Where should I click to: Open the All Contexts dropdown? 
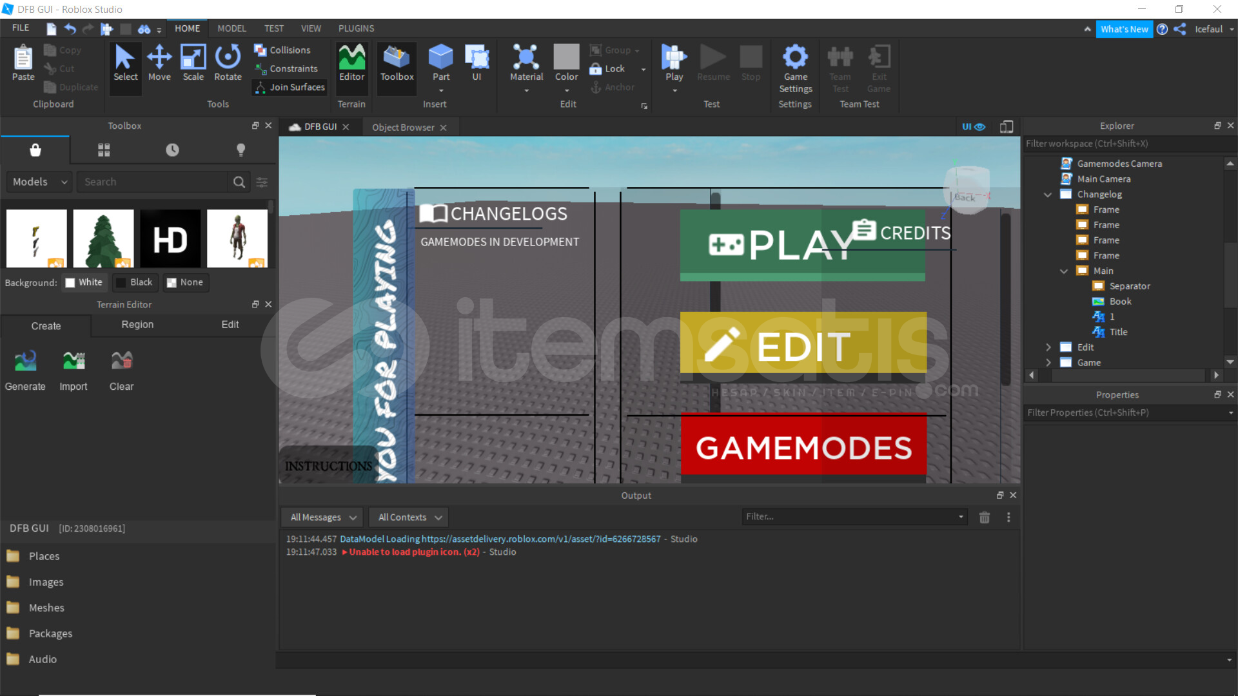(x=409, y=517)
